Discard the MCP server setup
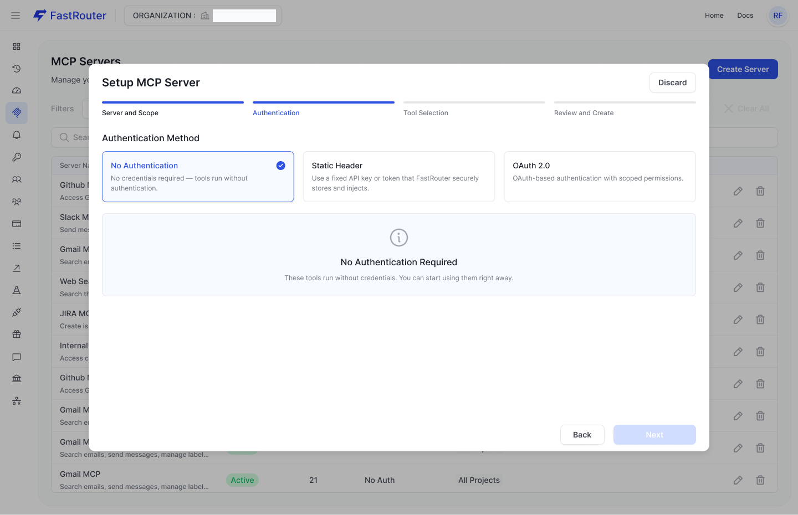This screenshot has height=515, width=798. (672, 82)
